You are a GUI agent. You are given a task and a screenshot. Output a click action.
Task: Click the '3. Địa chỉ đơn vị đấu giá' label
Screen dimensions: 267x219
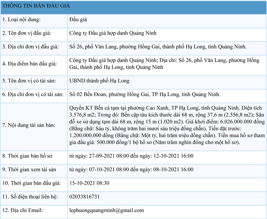(30, 47)
